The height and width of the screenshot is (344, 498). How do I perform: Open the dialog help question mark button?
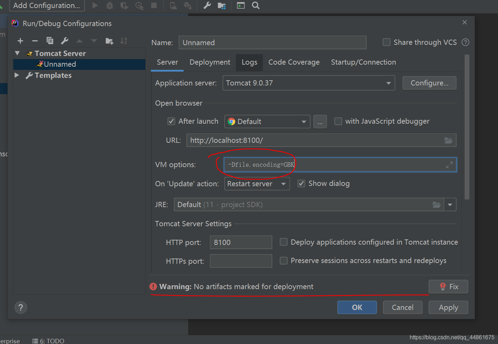click(21, 308)
